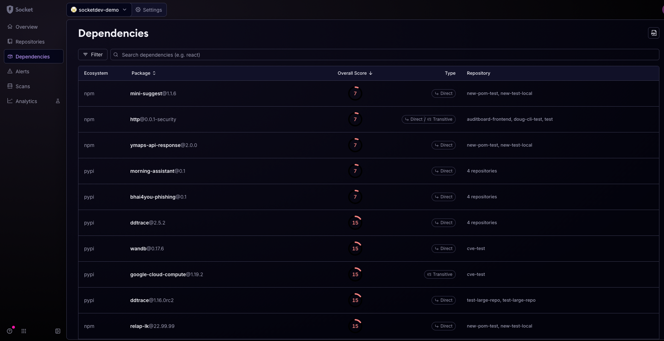Open the ymaps-api-response@2.0.0 package
The height and width of the screenshot is (341, 664).
tap(164, 145)
